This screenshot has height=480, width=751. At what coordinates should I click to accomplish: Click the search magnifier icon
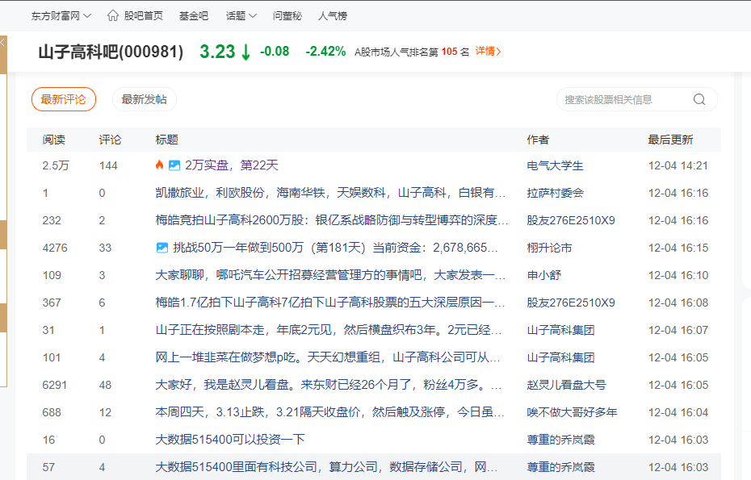[x=699, y=99]
